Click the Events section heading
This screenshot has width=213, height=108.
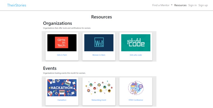(x=50, y=68)
